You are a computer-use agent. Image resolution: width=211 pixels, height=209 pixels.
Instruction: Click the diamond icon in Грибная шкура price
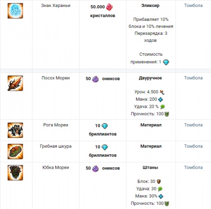[105, 147]
